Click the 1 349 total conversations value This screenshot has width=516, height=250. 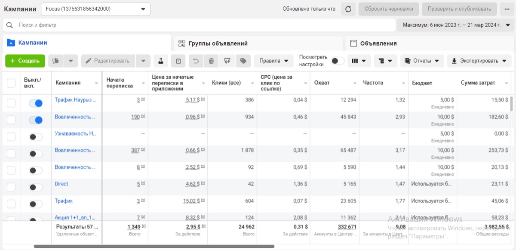pos(134,227)
